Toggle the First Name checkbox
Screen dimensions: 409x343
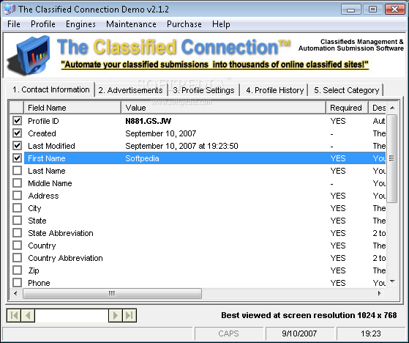18,158
